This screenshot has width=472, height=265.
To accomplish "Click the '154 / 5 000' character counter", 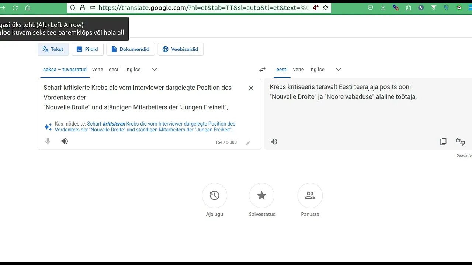I will 226,142.
